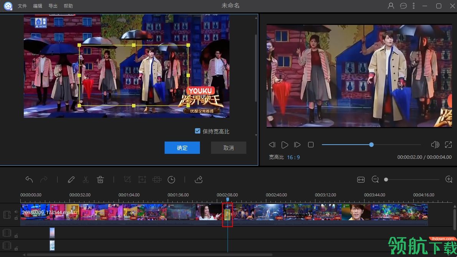Select the crop tool icon

[x=127, y=180]
